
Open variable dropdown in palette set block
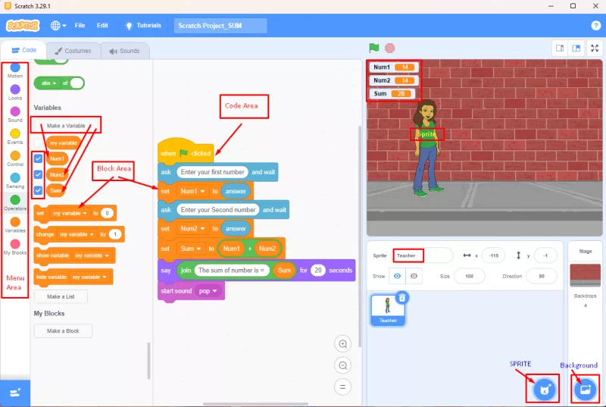pyautogui.click(x=70, y=214)
